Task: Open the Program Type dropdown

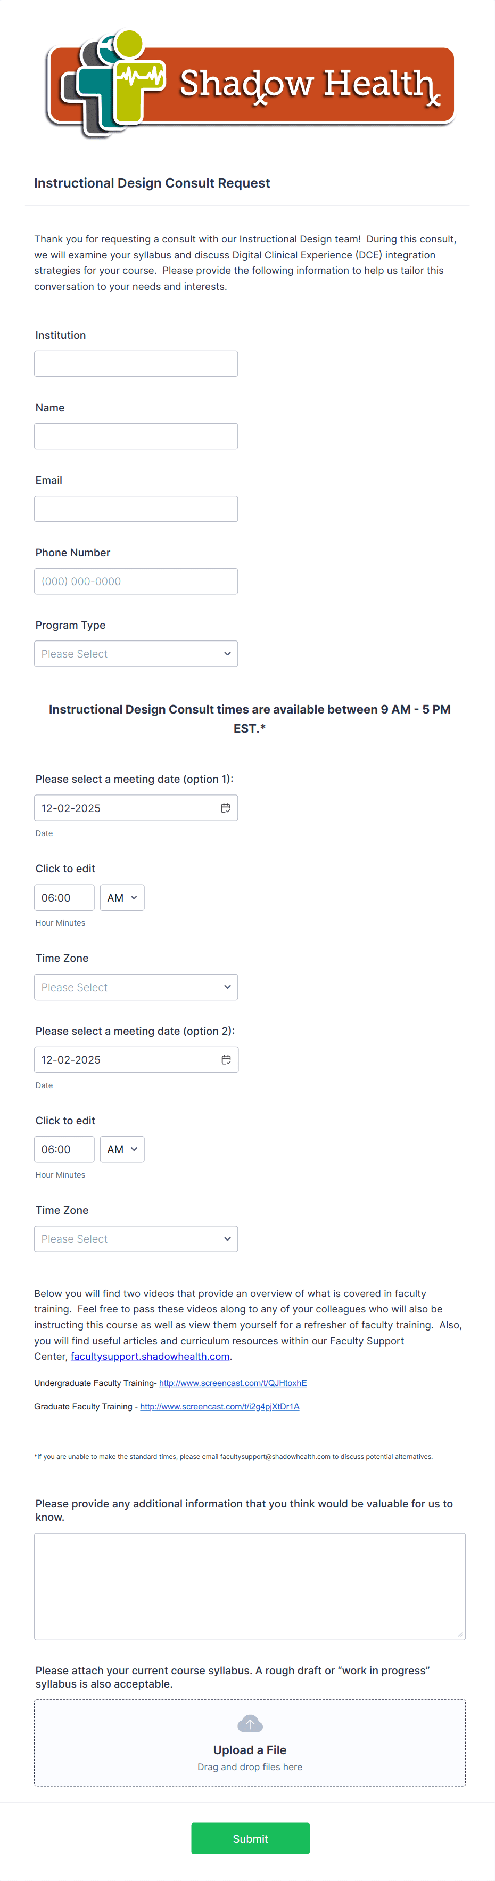Action: click(136, 653)
